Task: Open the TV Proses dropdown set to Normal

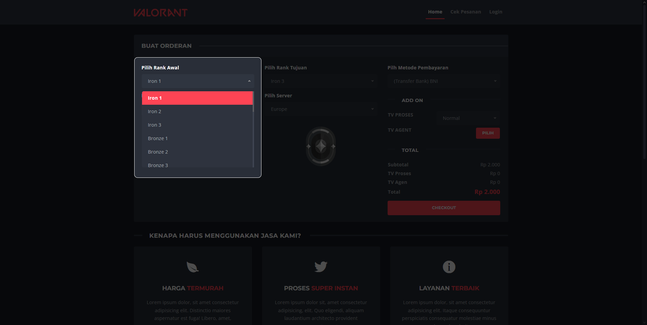Action: tap(468, 118)
